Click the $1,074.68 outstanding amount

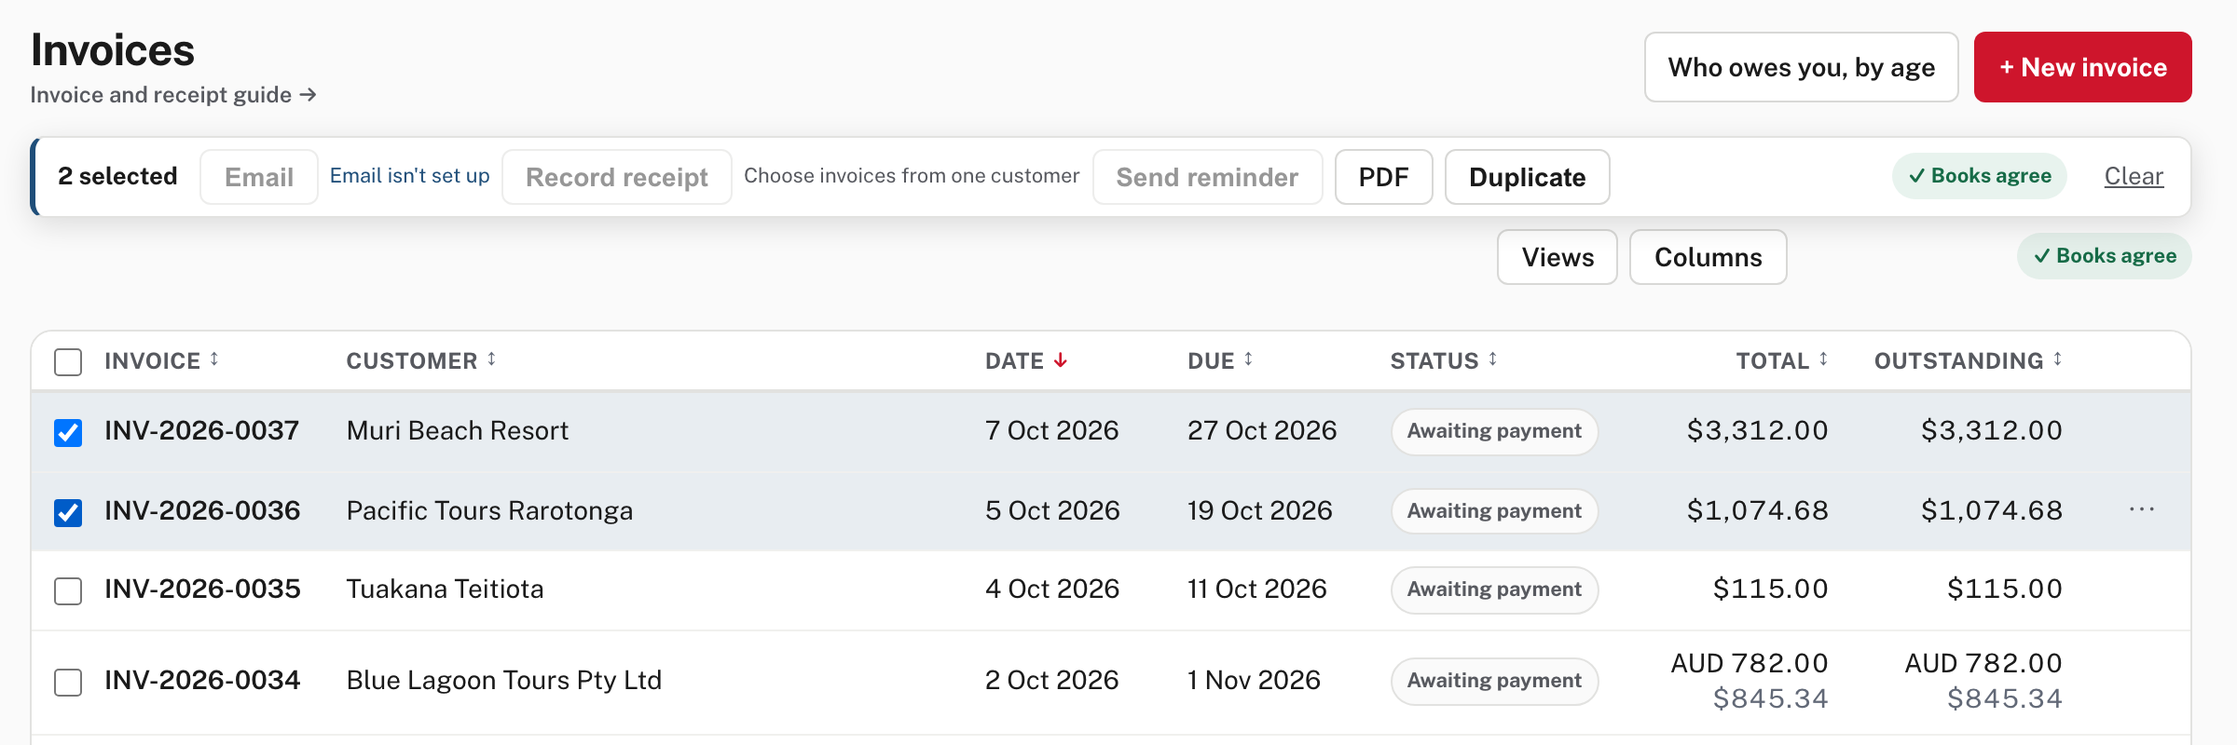click(x=1992, y=510)
